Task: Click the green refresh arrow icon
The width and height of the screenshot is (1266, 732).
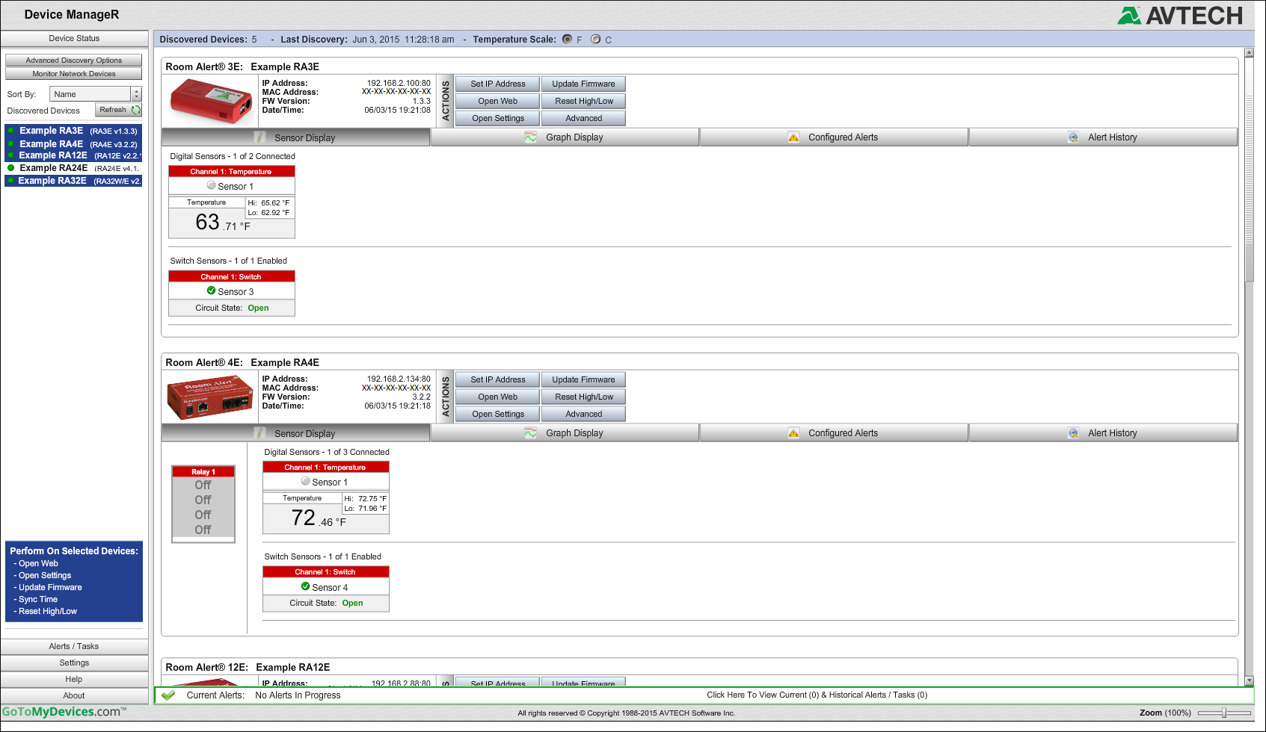Action: pyautogui.click(x=136, y=110)
